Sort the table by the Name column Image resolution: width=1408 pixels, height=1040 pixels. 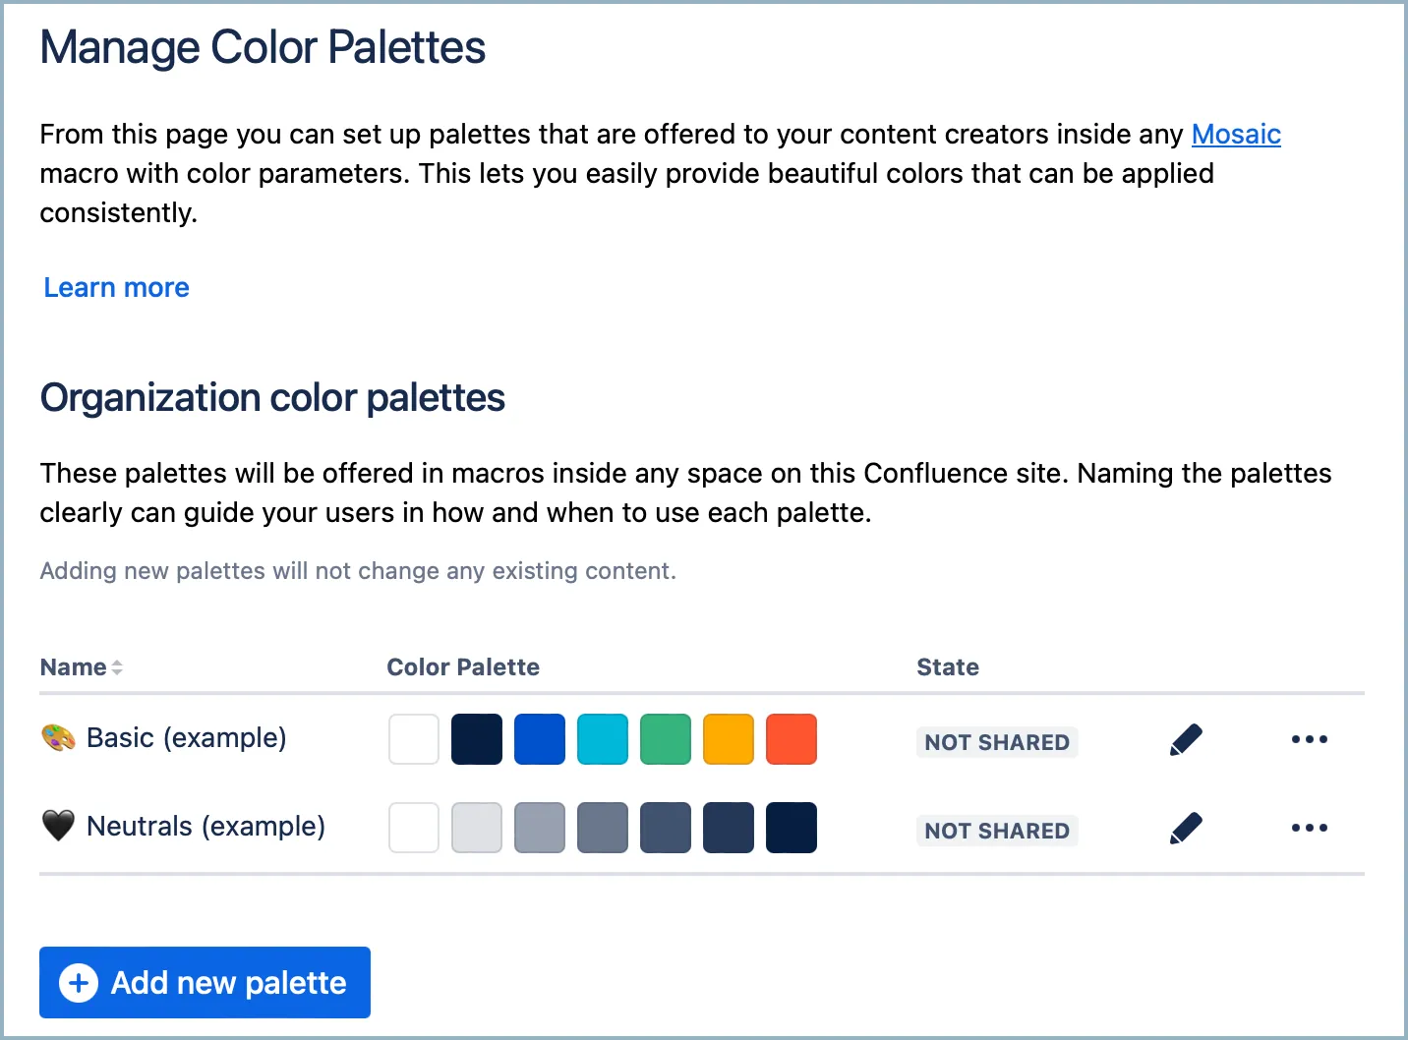click(82, 667)
